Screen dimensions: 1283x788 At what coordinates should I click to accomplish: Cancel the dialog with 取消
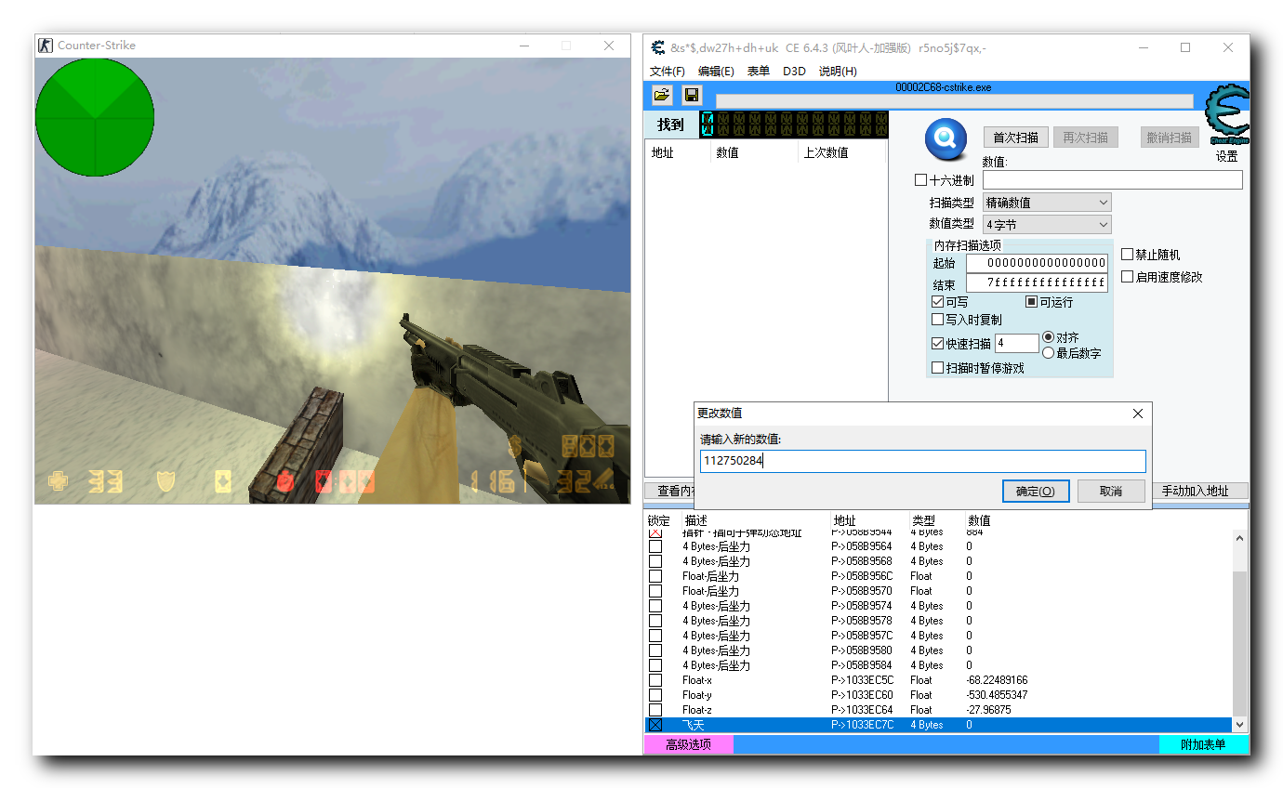[x=1111, y=492]
